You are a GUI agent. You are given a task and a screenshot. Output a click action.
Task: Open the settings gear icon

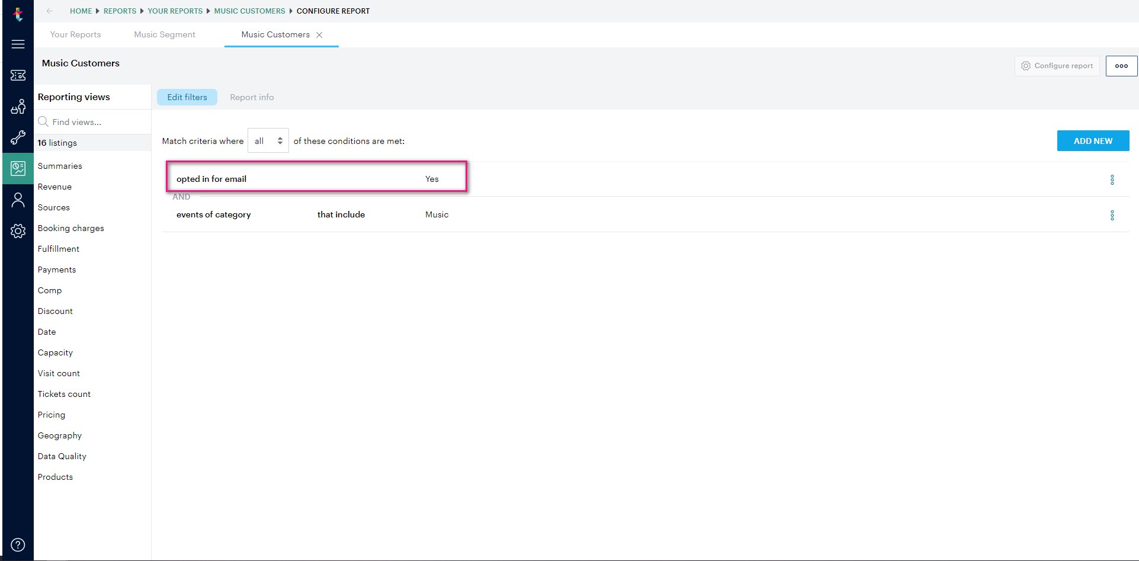pos(18,231)
